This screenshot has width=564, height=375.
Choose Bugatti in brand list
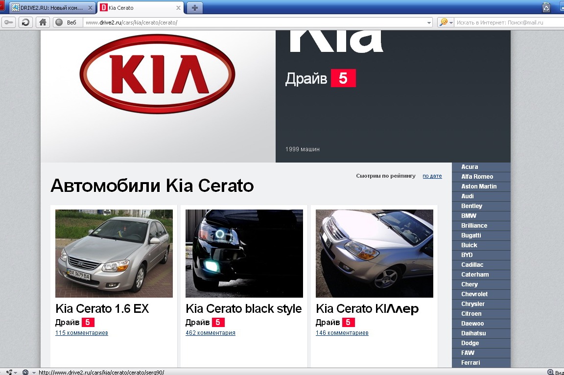coord(481,235)
